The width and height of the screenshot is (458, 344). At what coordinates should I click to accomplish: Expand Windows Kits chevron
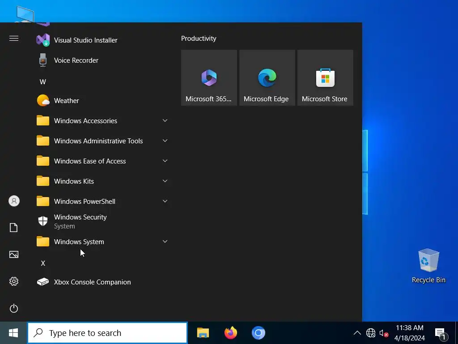(x=165, y=181)
